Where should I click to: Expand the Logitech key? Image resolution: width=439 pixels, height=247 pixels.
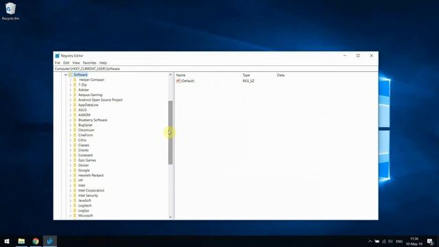click(x=70, y=206)
